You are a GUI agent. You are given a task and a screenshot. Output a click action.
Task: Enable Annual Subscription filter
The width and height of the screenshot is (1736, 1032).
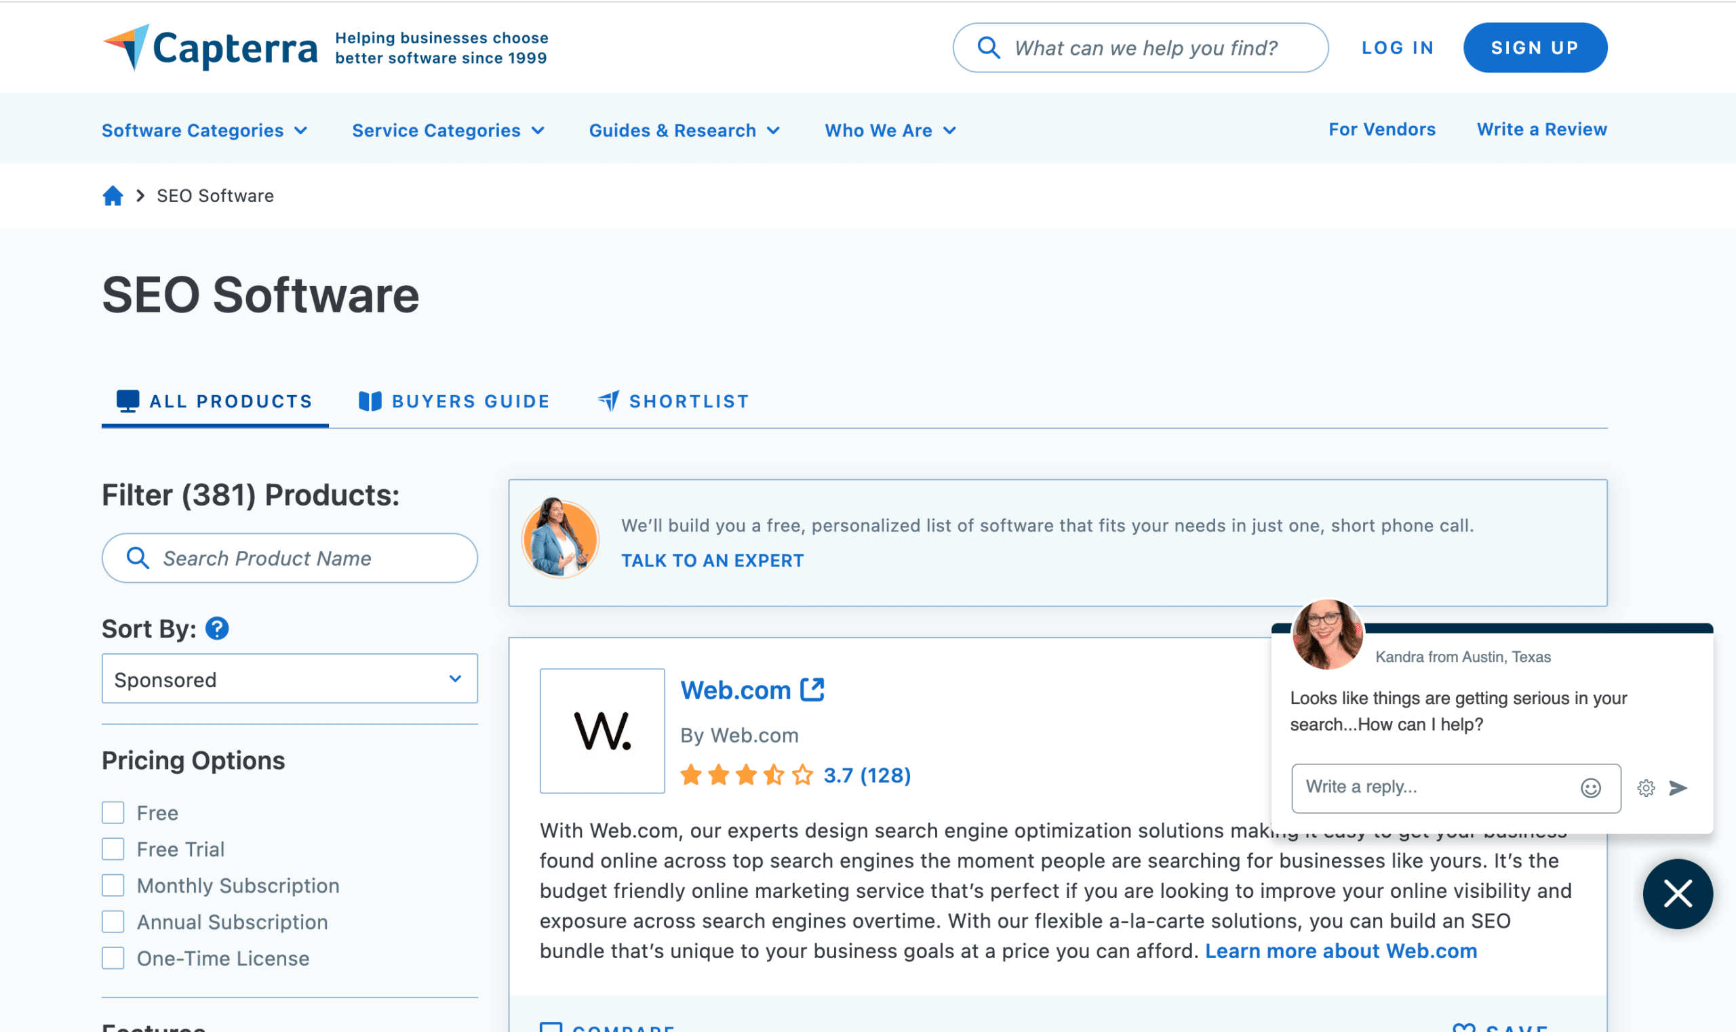pos(113,922)
